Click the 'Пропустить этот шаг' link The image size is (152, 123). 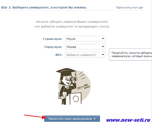tap(130, 8)
